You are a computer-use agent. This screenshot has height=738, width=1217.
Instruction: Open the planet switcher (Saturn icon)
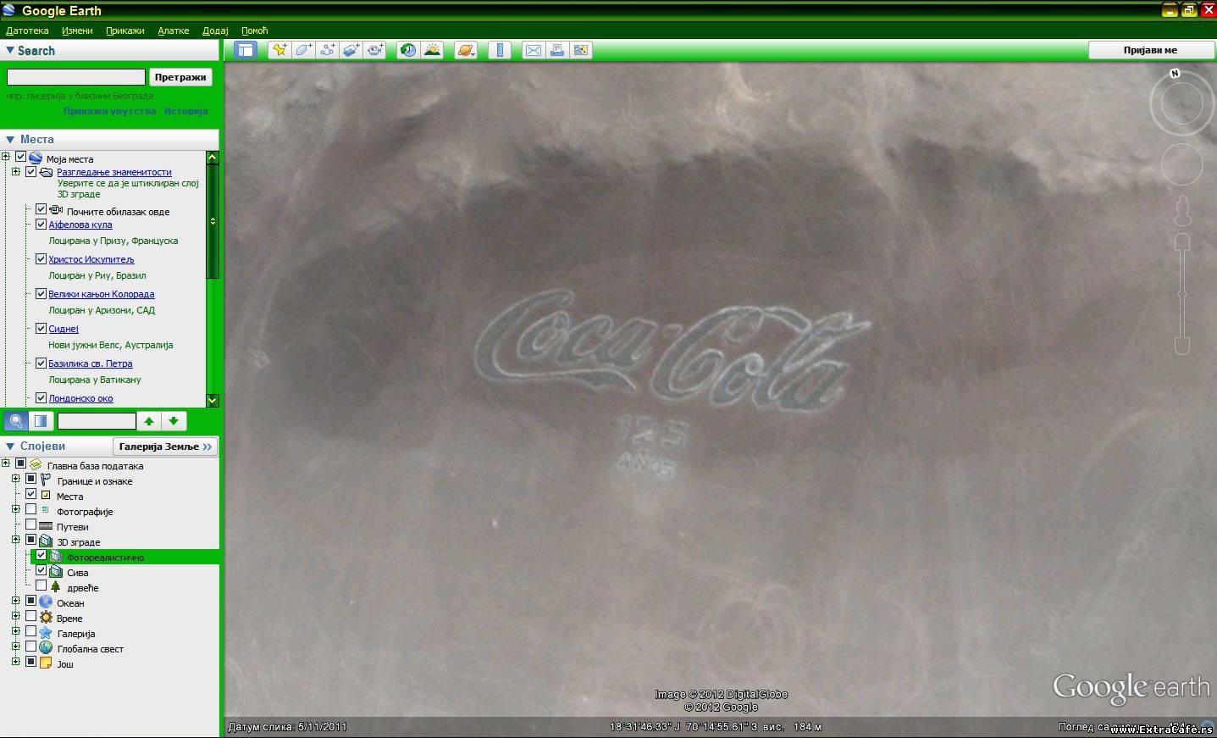[466, 50]
